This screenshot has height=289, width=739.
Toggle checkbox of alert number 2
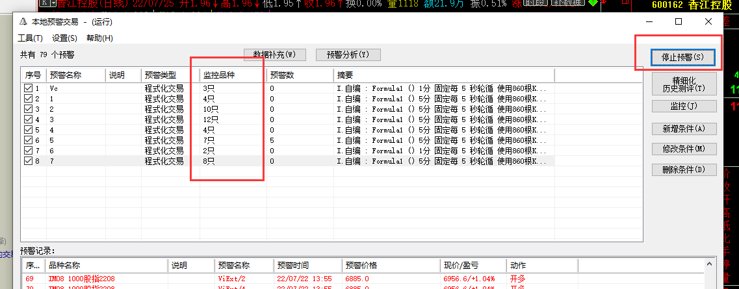click(x=29, y=98)
